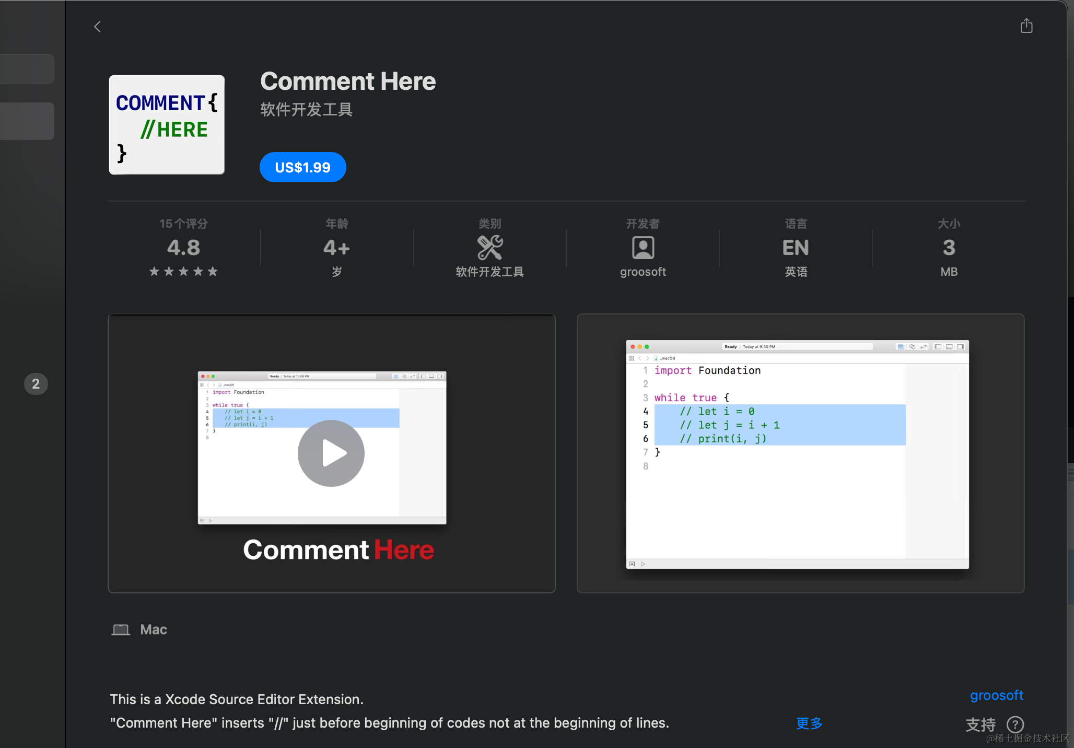Play the Comment Here preview video

[331, 453]
